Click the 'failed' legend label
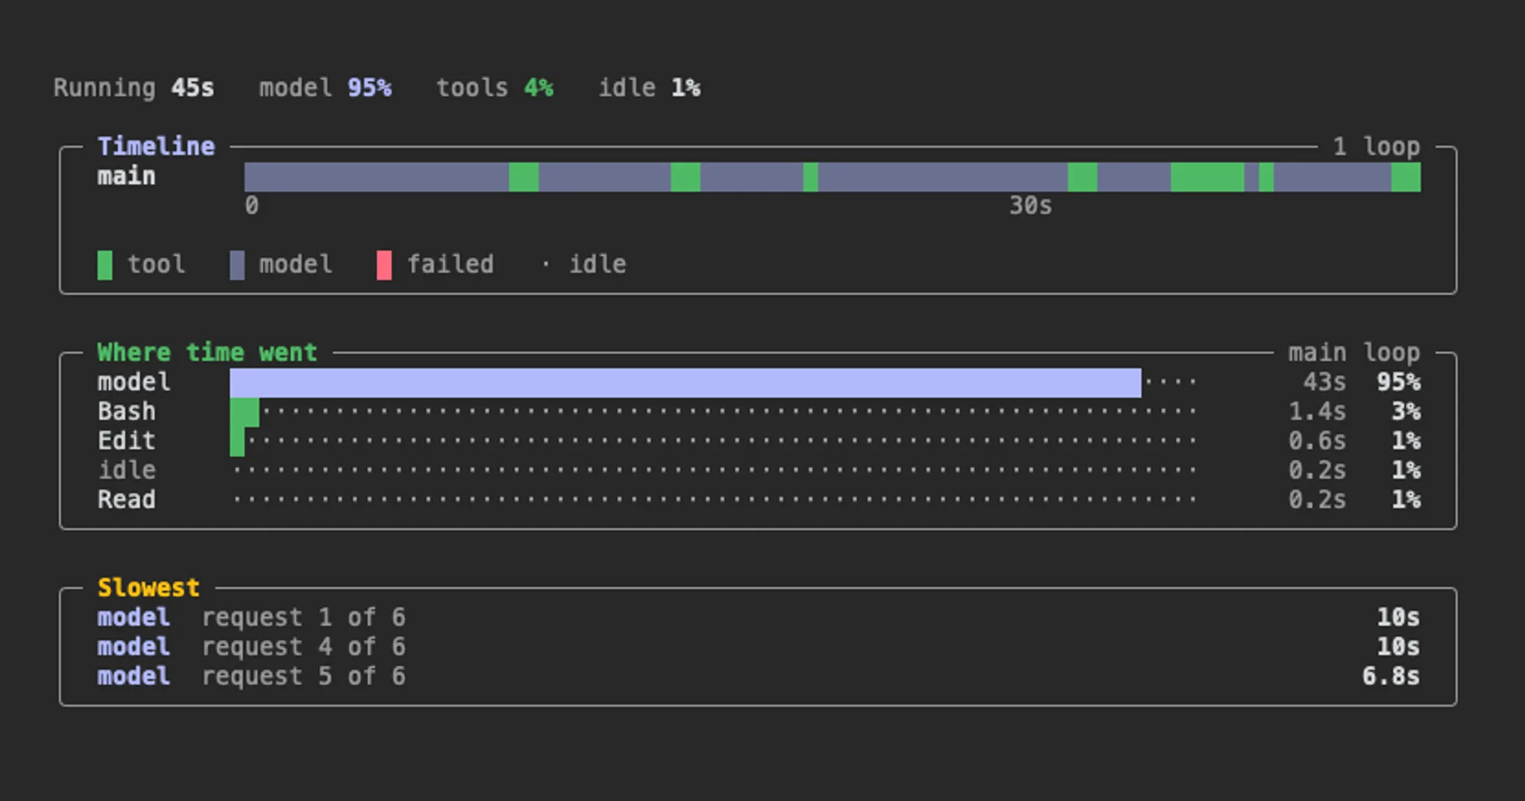Screen dimensions: 1525x801 tap(450, 265)
